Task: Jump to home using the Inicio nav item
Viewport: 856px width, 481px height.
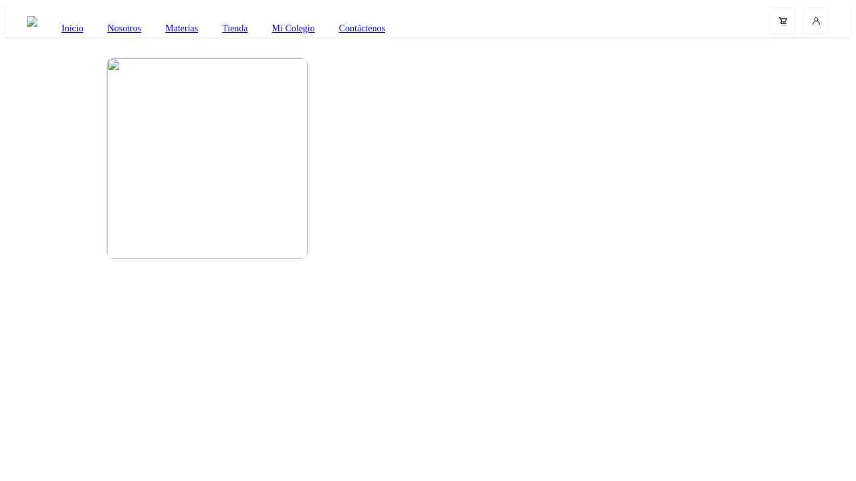Action: 72,28
